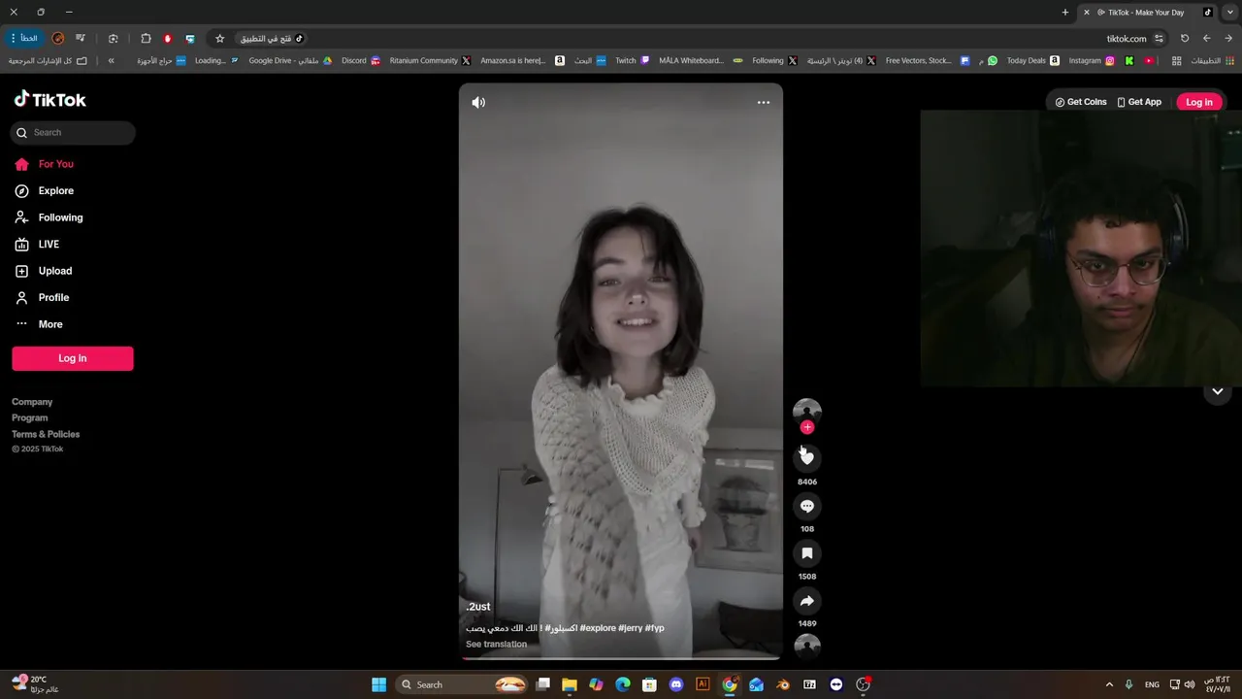The image size is (1242, 699).
Task: Open the Windows Start menu
Action: tap(378, 684)
